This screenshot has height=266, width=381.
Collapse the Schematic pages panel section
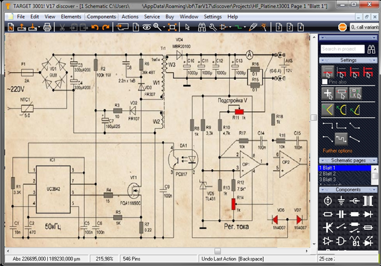pos(348,160)
